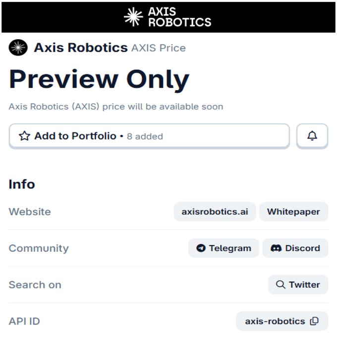The width and height of the screenshot is (337, 337).
Task: Click the AXIS ROBOTICS banner text
Action: pyautogui.click(x=180, y=17)
